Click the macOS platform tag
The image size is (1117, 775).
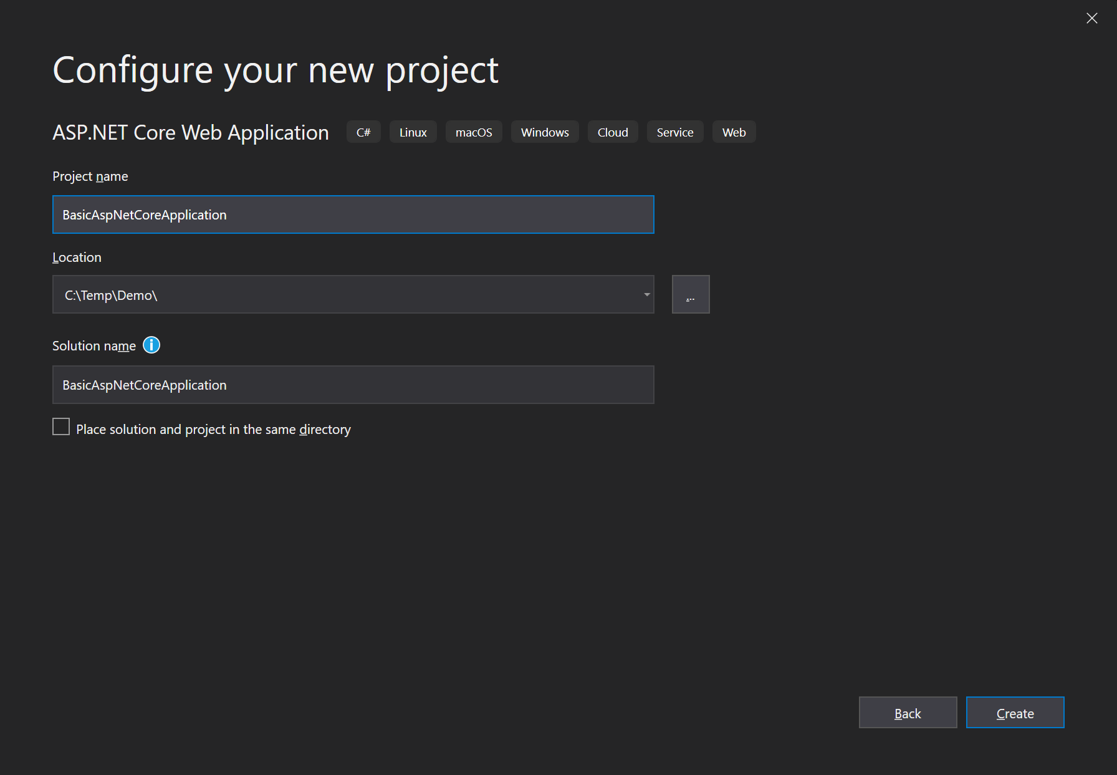tap(474, 132)
